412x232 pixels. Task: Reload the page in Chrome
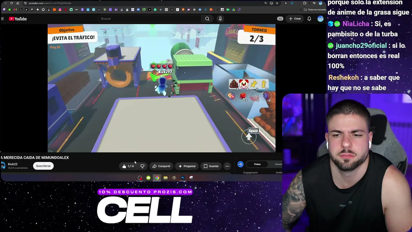pyautogui.click(x=12, y=3)
